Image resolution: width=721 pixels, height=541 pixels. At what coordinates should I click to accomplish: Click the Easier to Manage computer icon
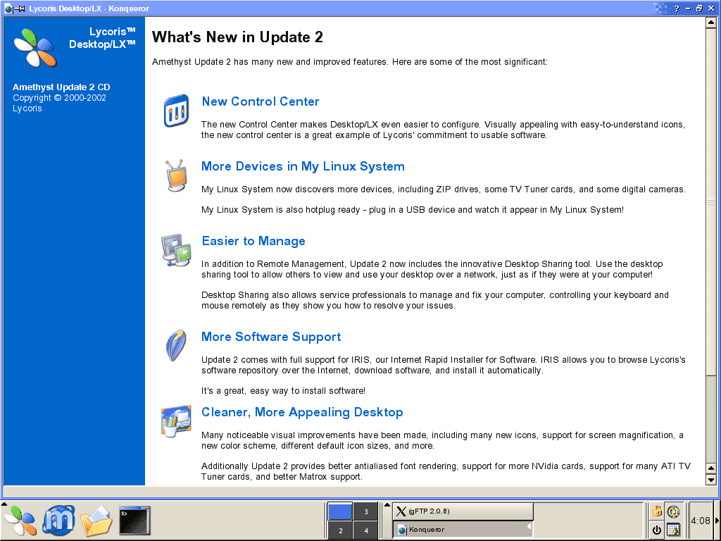point(175,249)
